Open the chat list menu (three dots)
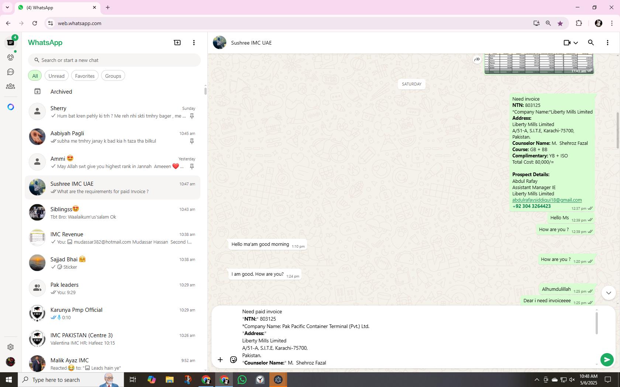 click(x=194, y=43)
